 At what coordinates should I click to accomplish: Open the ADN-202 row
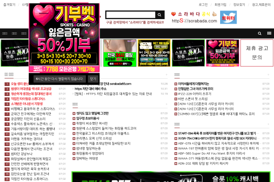[203, 163]
